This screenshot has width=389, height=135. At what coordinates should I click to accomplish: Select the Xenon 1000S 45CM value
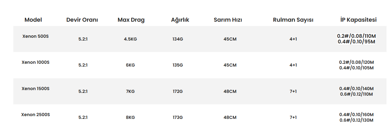[230, 65]
